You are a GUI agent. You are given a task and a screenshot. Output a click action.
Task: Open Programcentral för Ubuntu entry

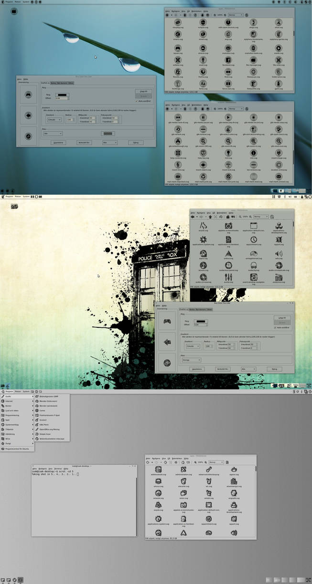[x=17, y=449]
